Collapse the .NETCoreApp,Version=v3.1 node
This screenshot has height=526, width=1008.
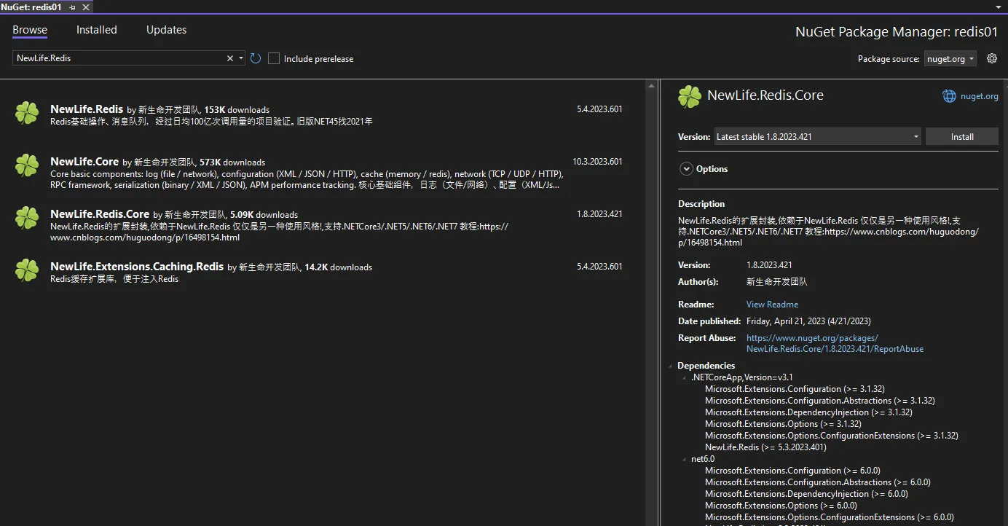[684, 377]
